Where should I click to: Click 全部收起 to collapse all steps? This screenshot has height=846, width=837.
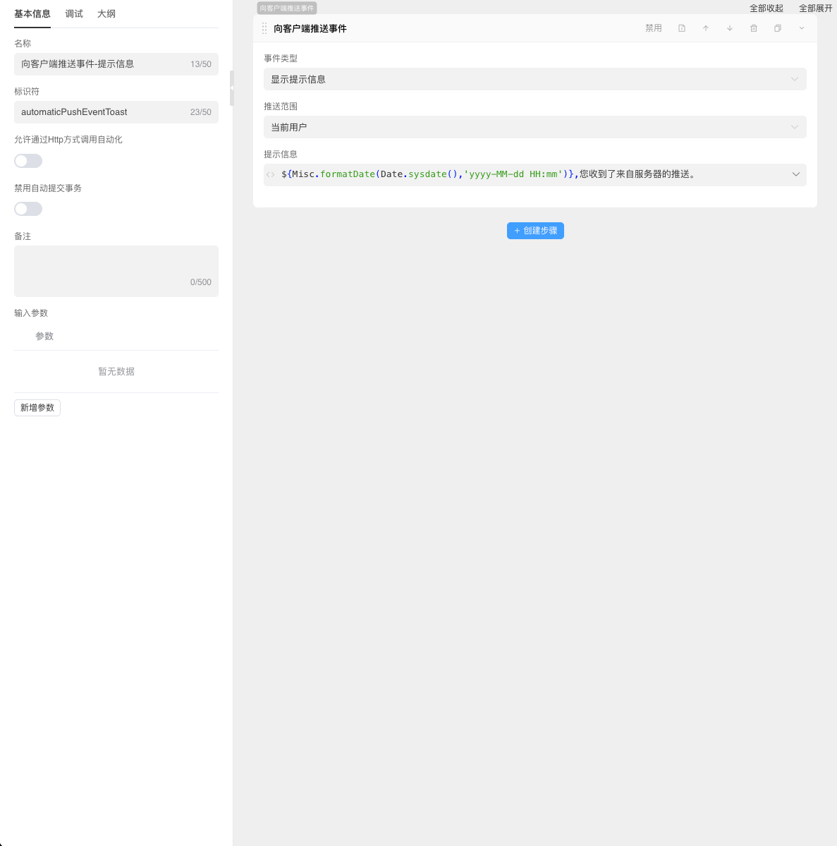(x=766, y=8)
